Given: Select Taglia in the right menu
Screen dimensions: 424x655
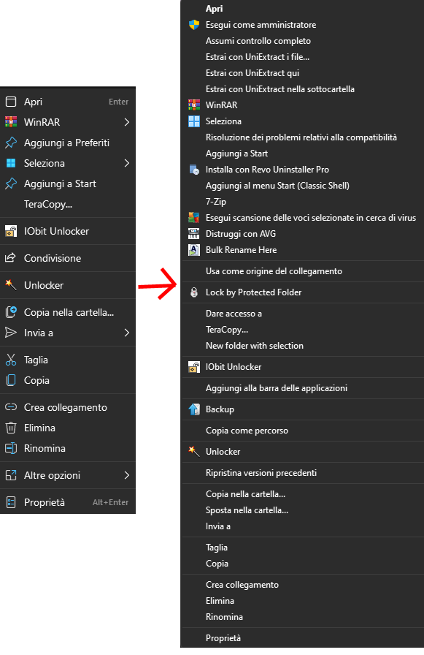Looking at the screenshot, I should 216,548.
